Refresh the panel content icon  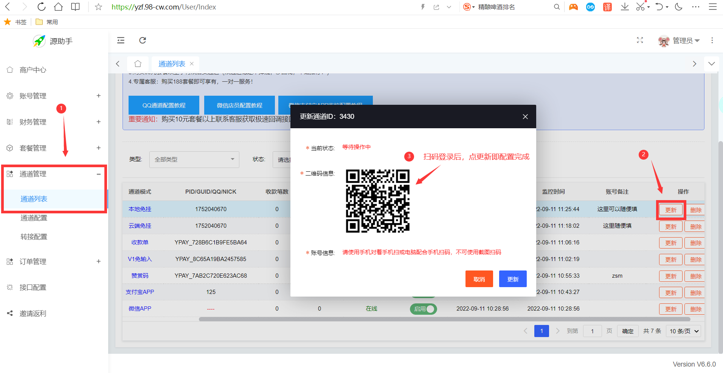143,40
